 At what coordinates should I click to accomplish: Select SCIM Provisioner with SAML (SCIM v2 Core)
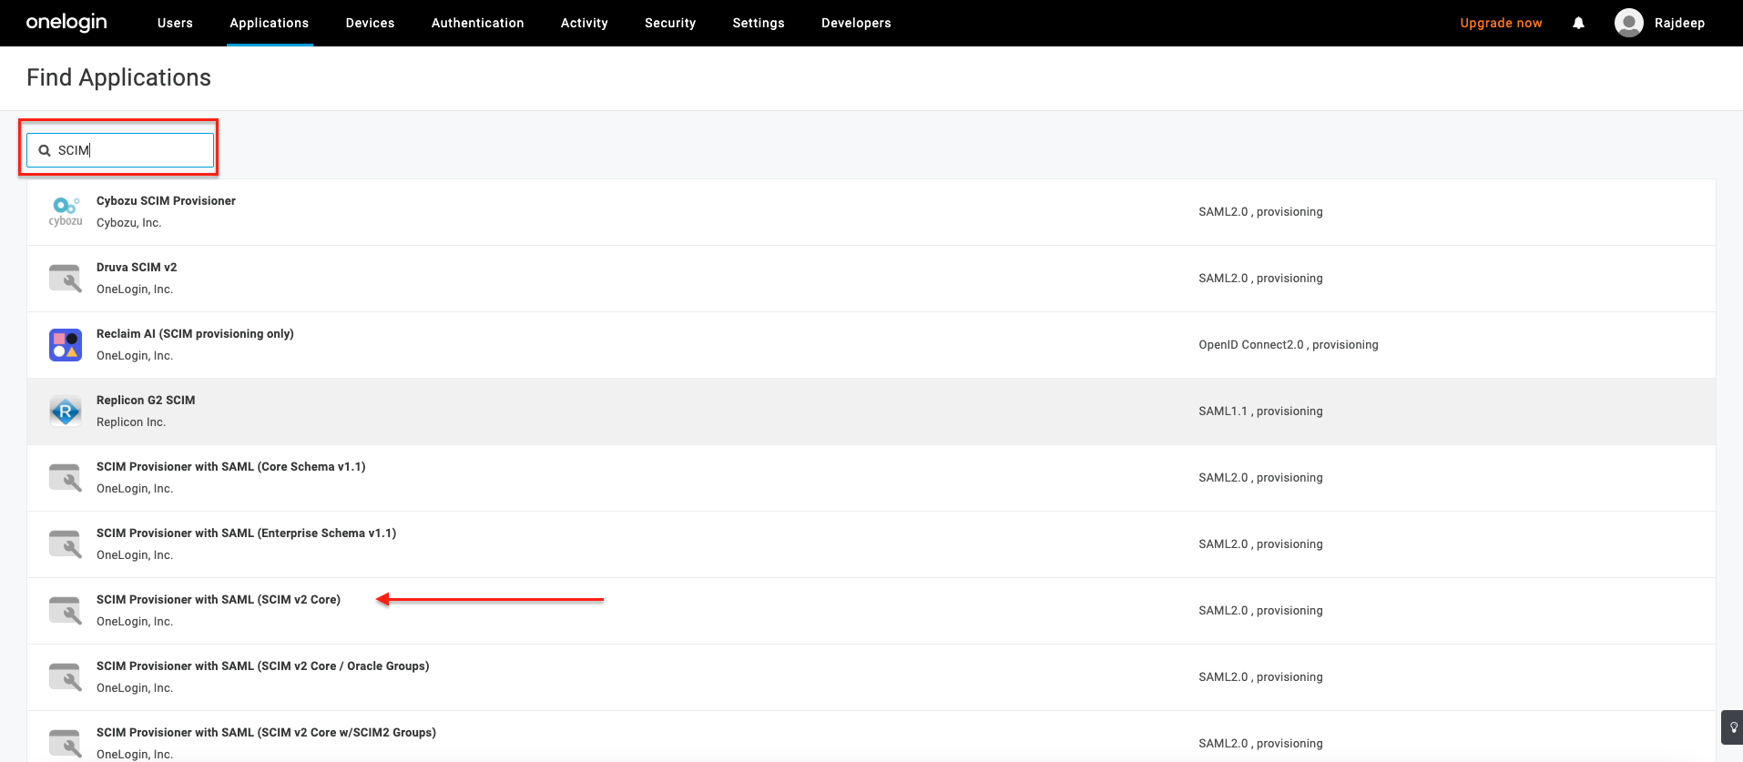click(x=219, y=600)
